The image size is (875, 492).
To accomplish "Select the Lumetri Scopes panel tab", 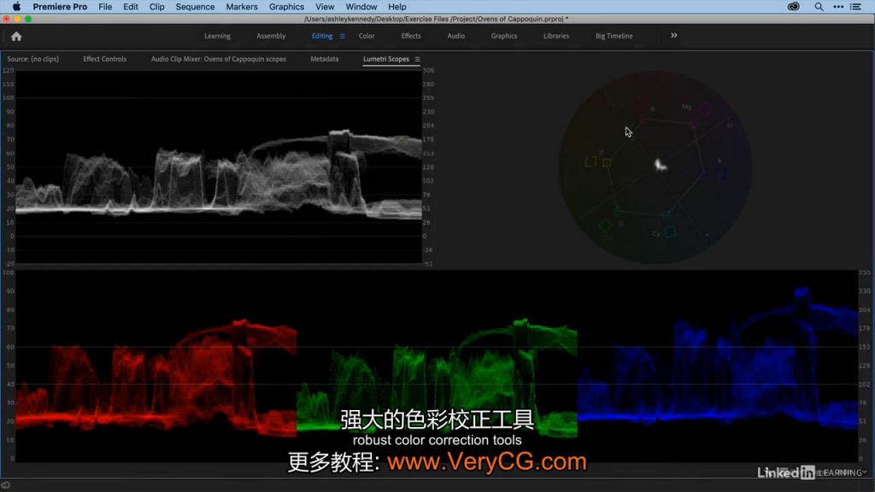I will click(x=386, y=59).
